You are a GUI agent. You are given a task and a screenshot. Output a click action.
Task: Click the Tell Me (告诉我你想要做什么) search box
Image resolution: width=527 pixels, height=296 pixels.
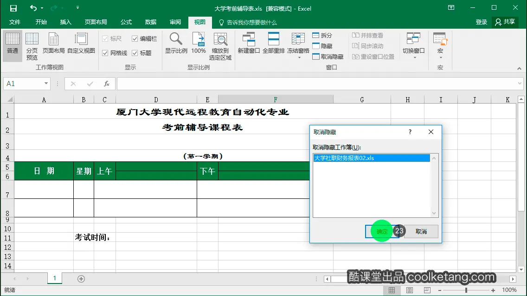(248, 23)
